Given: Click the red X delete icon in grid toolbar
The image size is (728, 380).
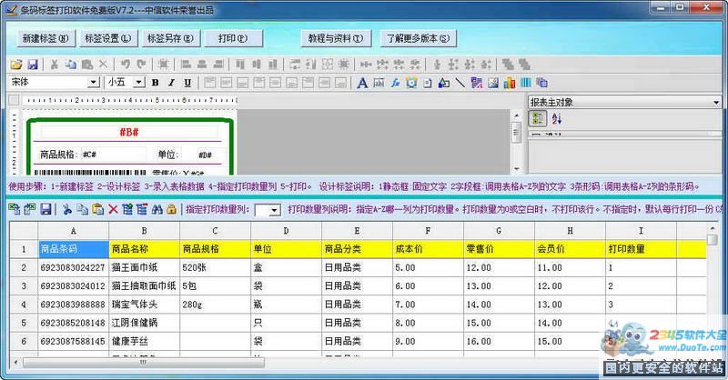Looking at the screenshot, I should pos(113,209).
